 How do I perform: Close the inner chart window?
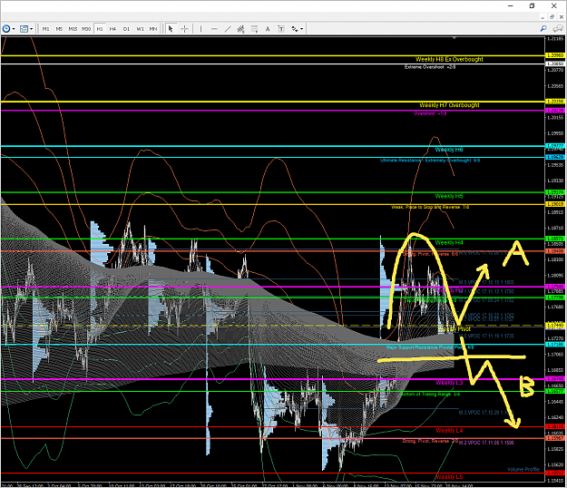point(562,17)
